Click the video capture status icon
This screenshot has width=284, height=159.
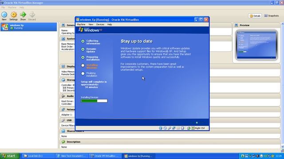[182, 128]
